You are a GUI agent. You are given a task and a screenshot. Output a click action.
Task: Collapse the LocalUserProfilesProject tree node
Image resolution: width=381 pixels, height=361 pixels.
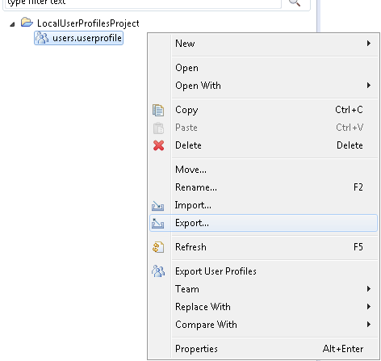click(x=12, y=25)
